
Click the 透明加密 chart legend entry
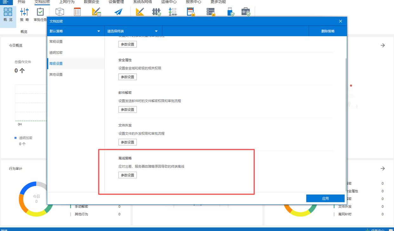pyautogui.click(x=23, y=138)
